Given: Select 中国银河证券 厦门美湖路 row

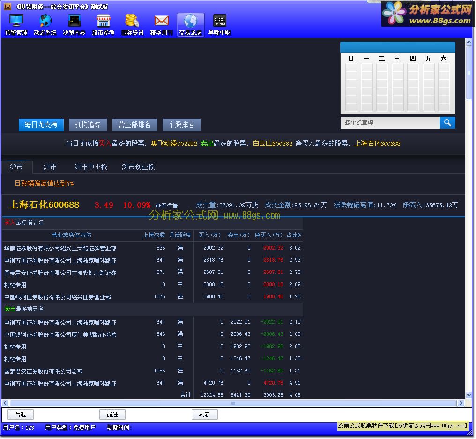Looking at the screenshot, I should 152,334.
